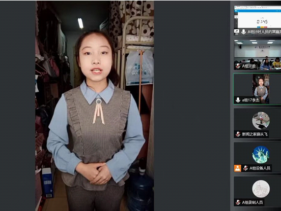Click the 新闻之家 participant's round avatar

261,121
